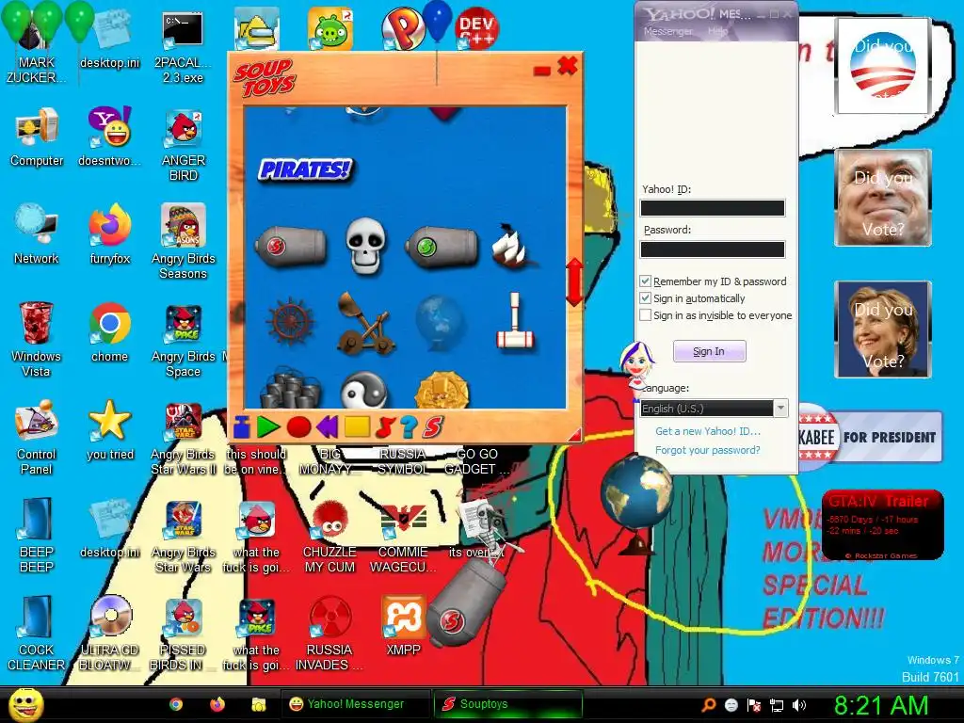Image resolution: width=964 pixels, height=723 pixels.
Task: Stop playback with the yellow square
Action: pyautogui.click(x=357, y=426)
